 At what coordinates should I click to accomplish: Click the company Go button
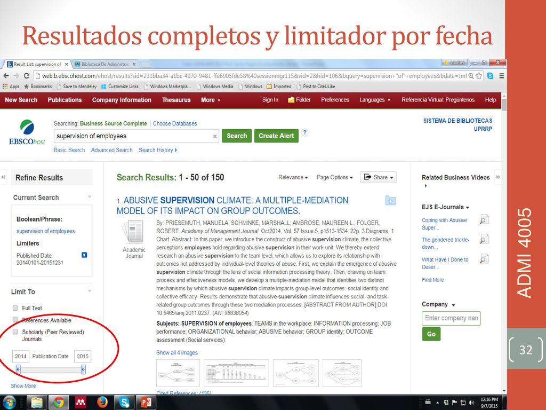point(431,334)
